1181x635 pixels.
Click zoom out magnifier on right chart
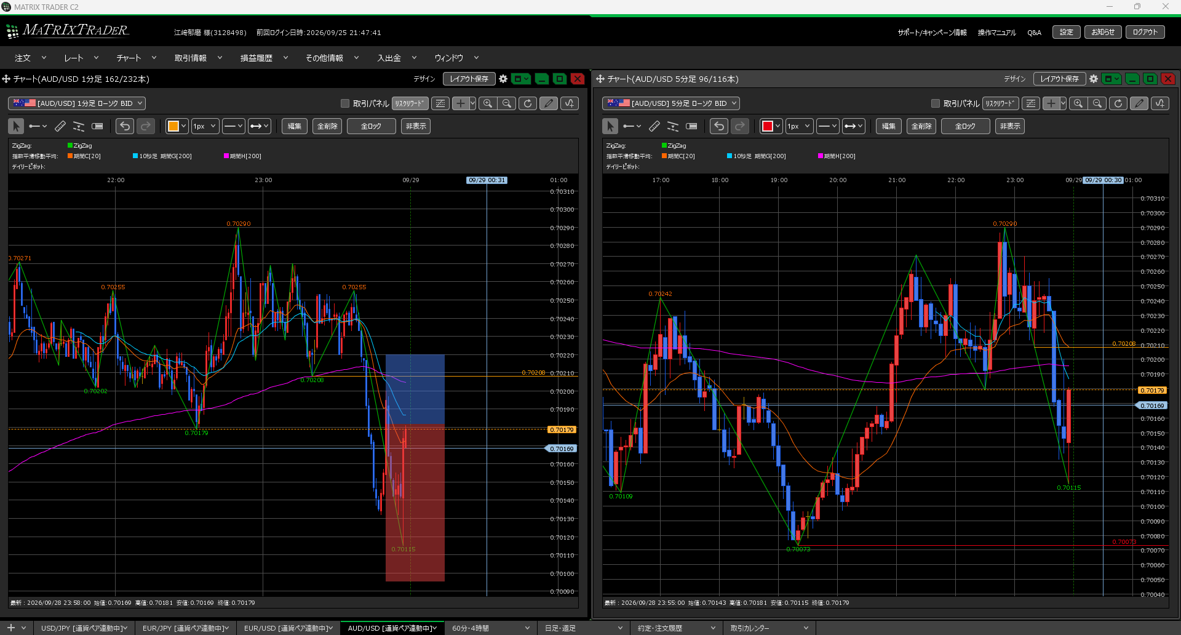(x=1097, y=103)
